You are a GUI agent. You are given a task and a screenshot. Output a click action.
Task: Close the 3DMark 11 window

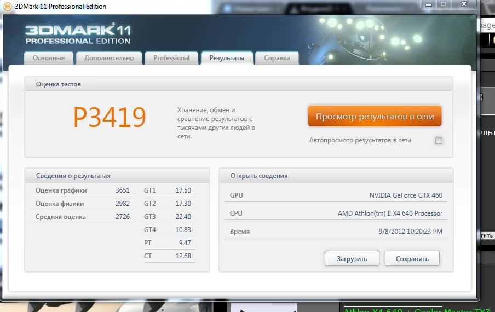point(464,4)
